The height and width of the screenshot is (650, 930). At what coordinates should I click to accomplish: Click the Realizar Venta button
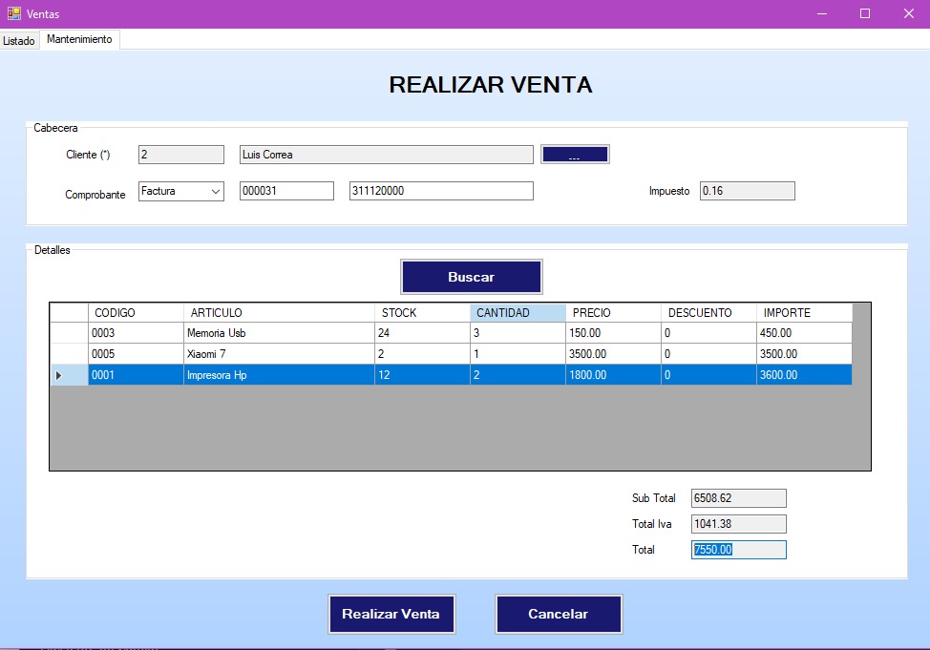click(391, 614)
